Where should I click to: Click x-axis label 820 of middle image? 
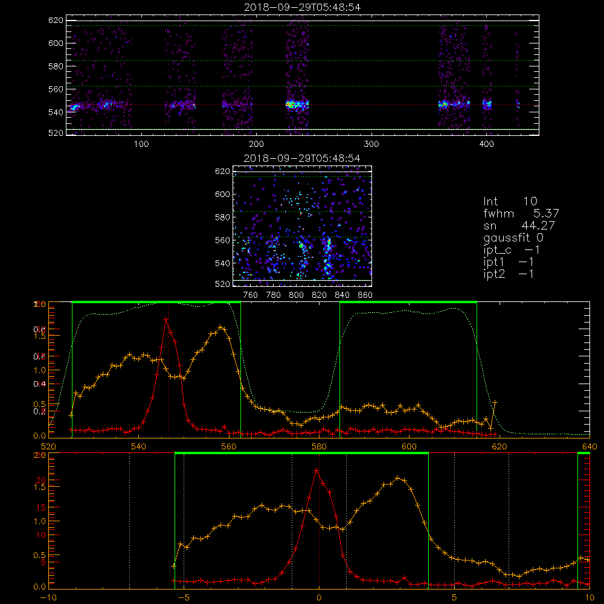[320, 295]
